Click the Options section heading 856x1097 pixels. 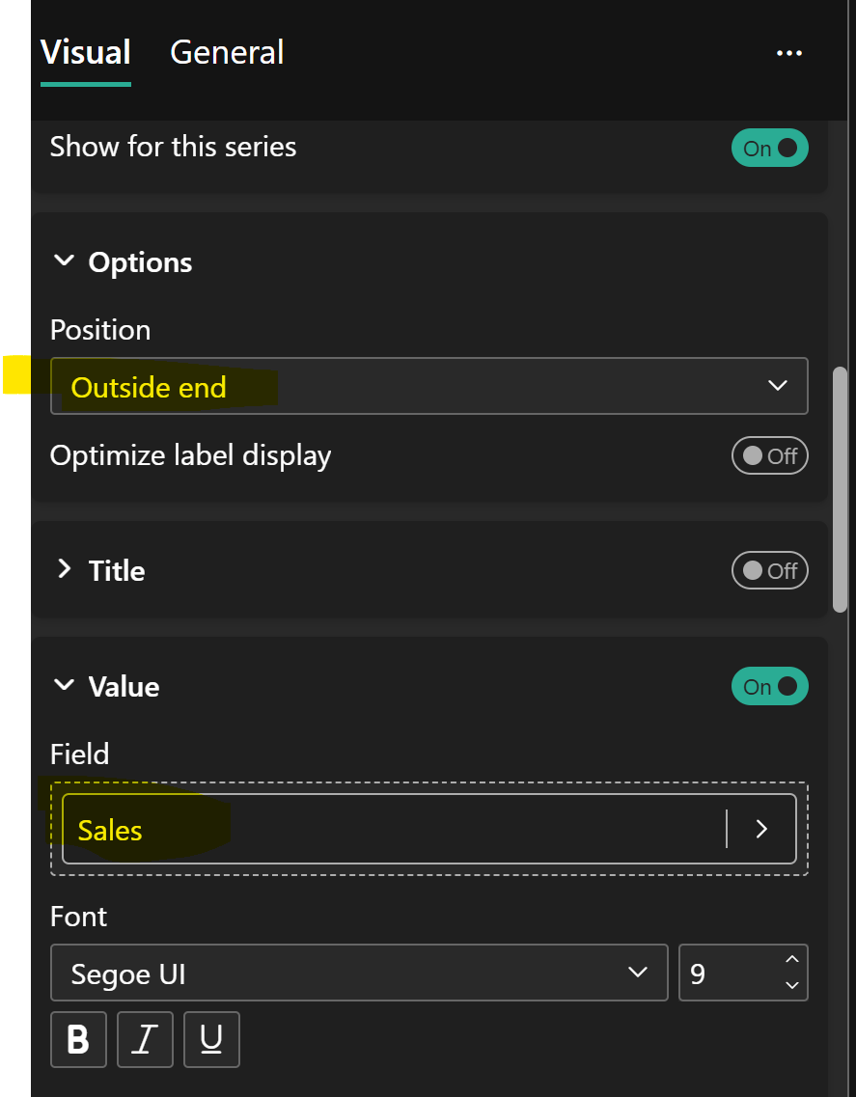click(x=140, y=262)
